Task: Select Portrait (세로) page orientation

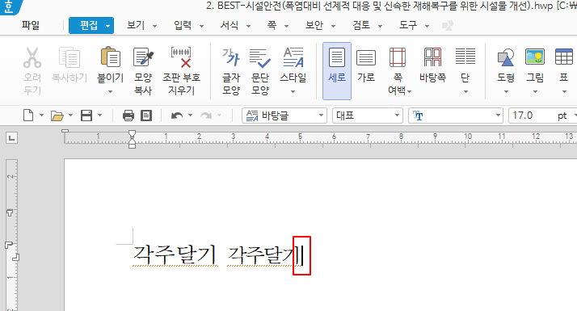Action: coord(337,70)
